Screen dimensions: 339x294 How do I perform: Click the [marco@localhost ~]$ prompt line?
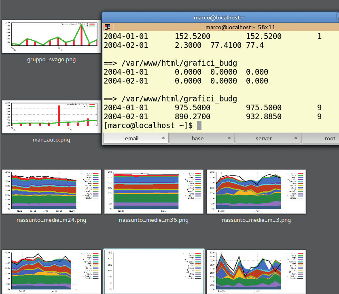148,125
